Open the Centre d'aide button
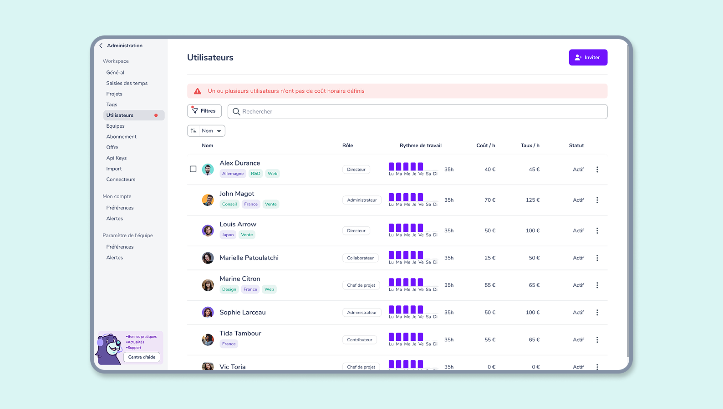 142,357
